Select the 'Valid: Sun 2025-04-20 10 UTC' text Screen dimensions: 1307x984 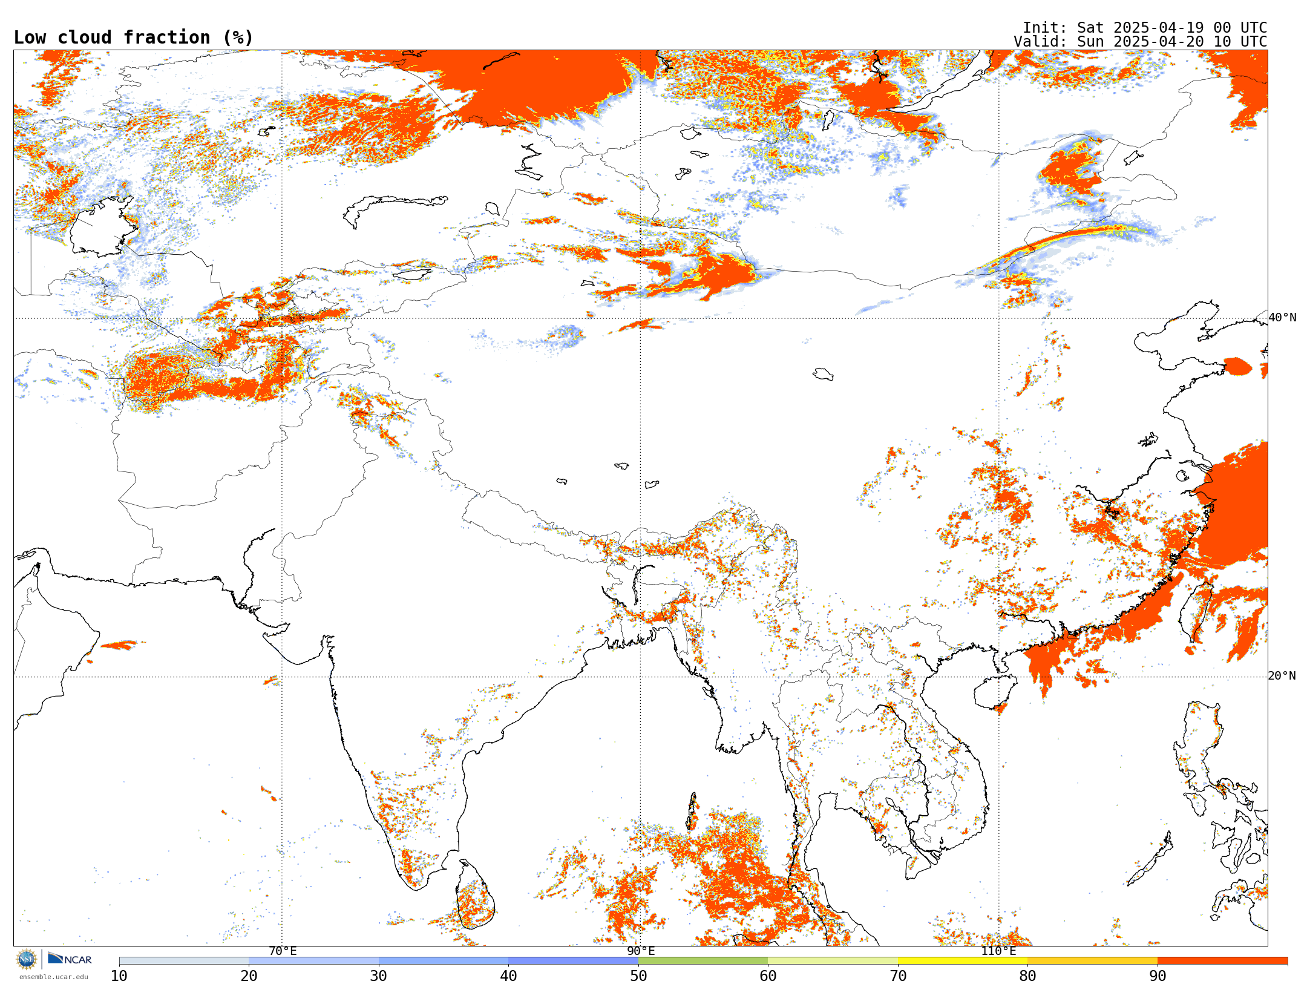[x=1140, y=42]
